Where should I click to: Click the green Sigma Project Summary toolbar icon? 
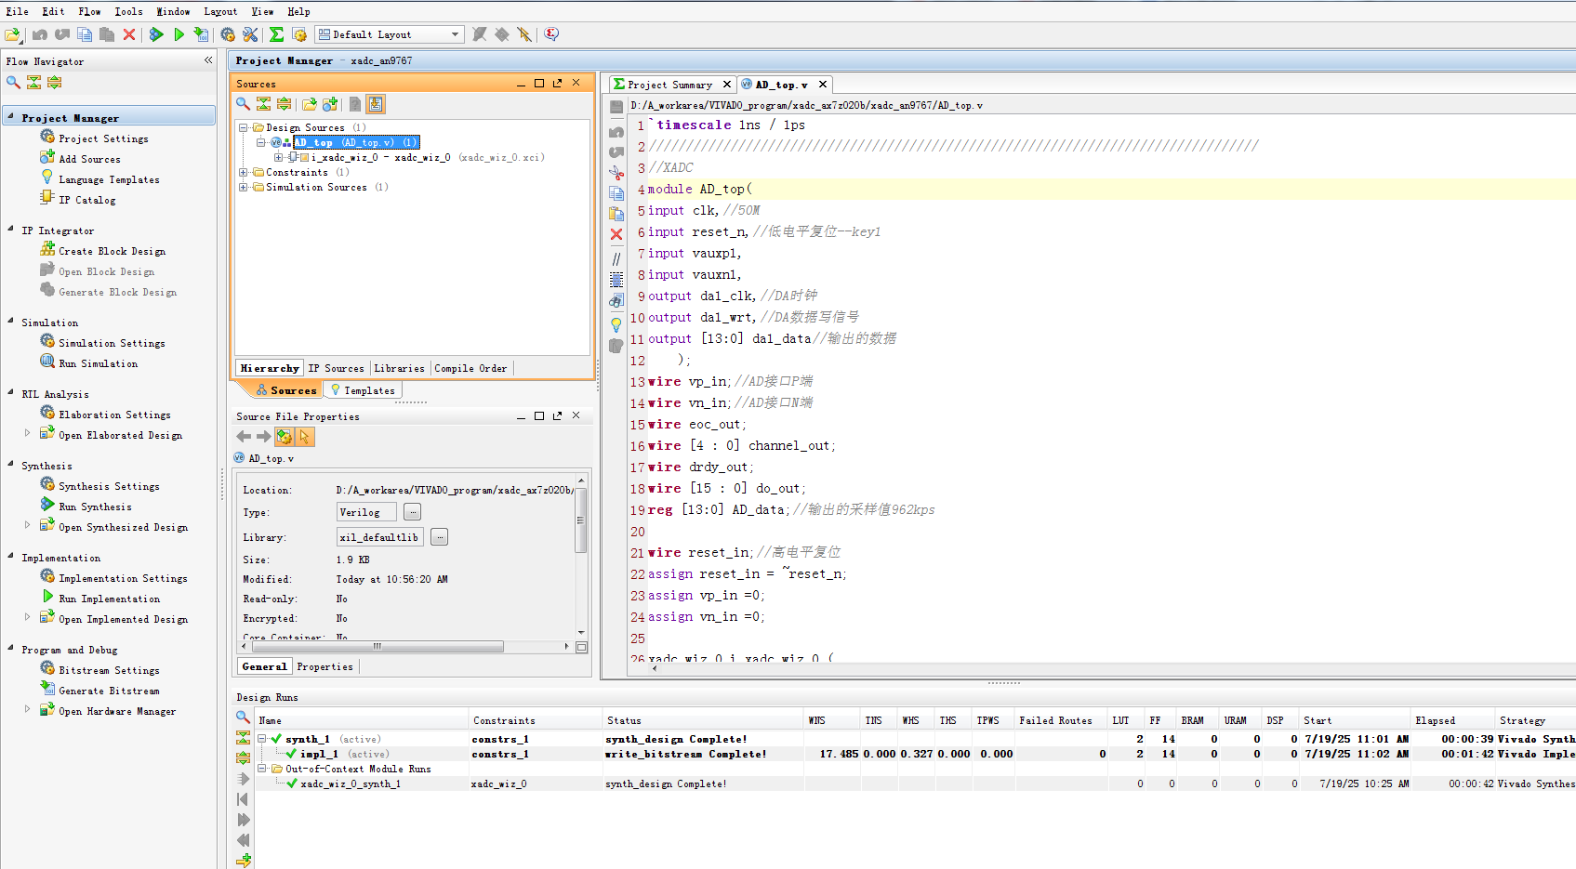pyautogui.click(x=276, y=34)
